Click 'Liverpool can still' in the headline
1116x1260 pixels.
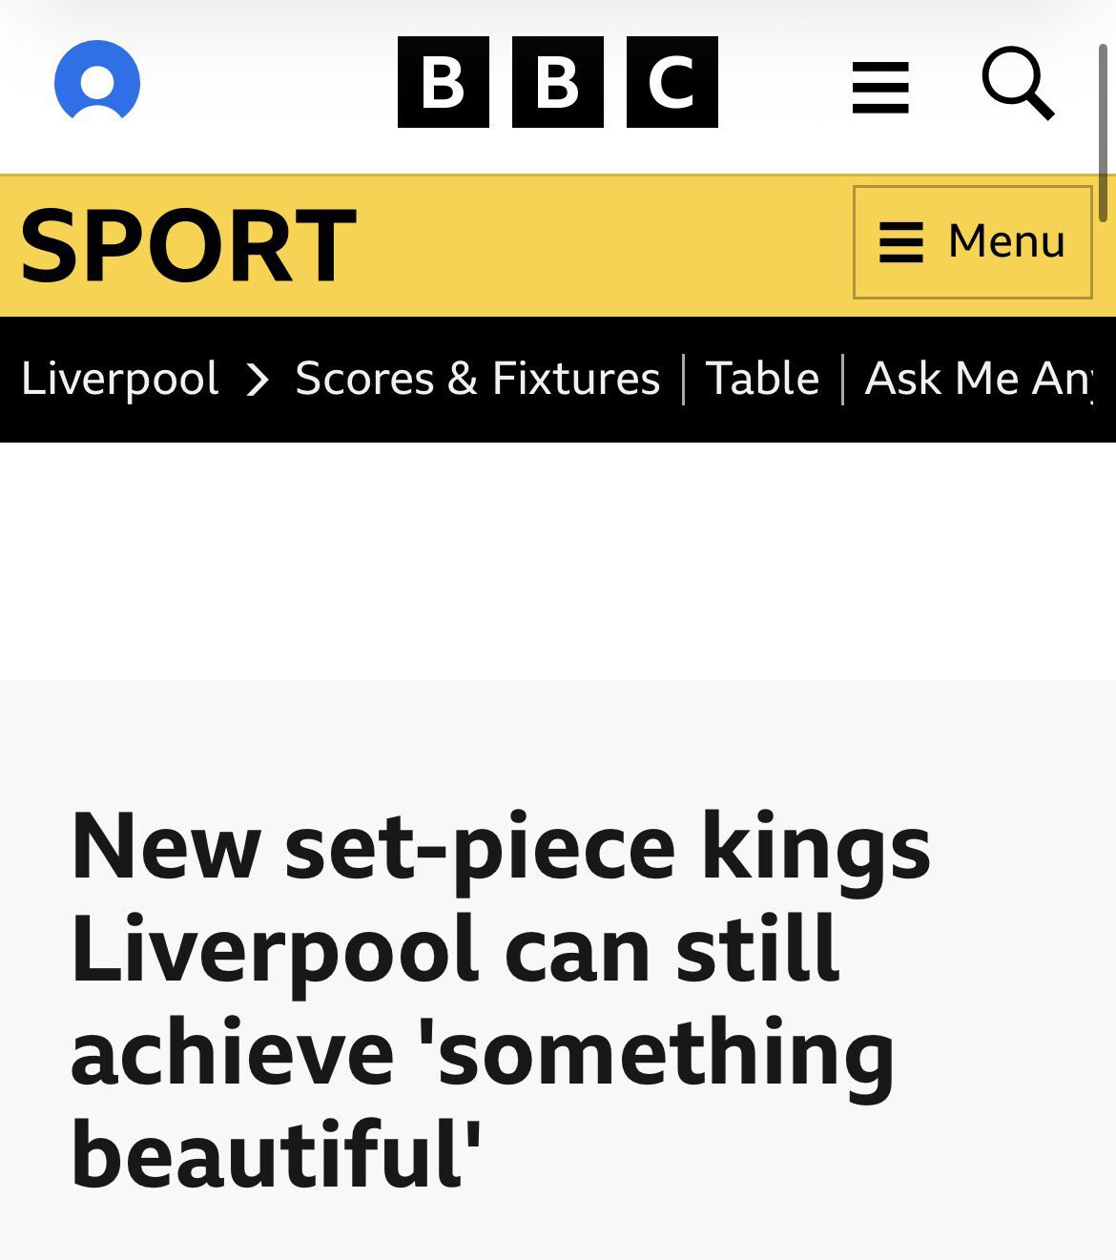click(x=455, y=949)
